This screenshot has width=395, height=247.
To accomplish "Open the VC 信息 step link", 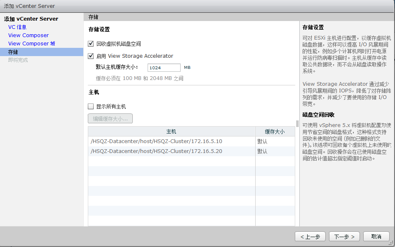I will (x=17, y=27).
